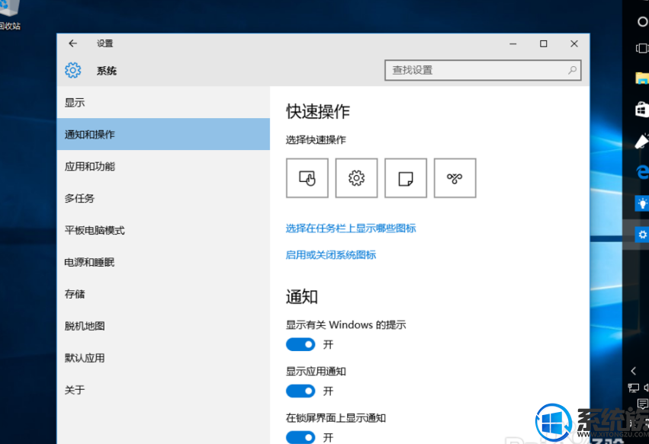Open Cortana circle on the taskbar
The image size is (649, 444).
(x=642, y=21)
